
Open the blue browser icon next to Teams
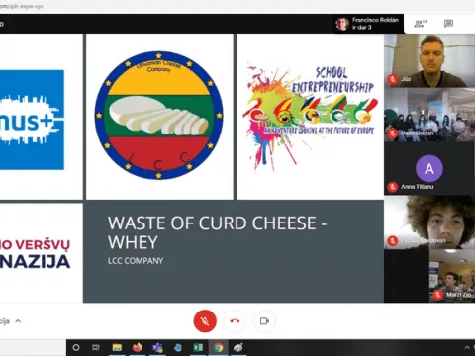(178, 347)
